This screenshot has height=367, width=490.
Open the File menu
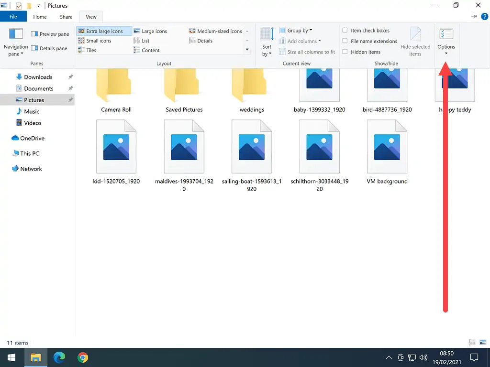click(x=13, y=17)
